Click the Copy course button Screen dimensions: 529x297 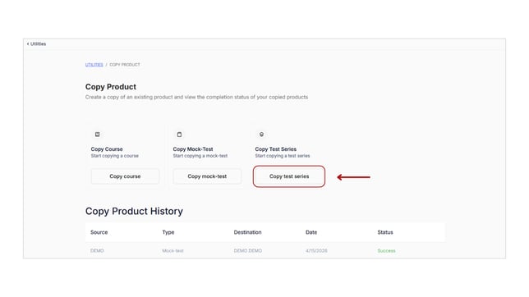coord(125,176)
